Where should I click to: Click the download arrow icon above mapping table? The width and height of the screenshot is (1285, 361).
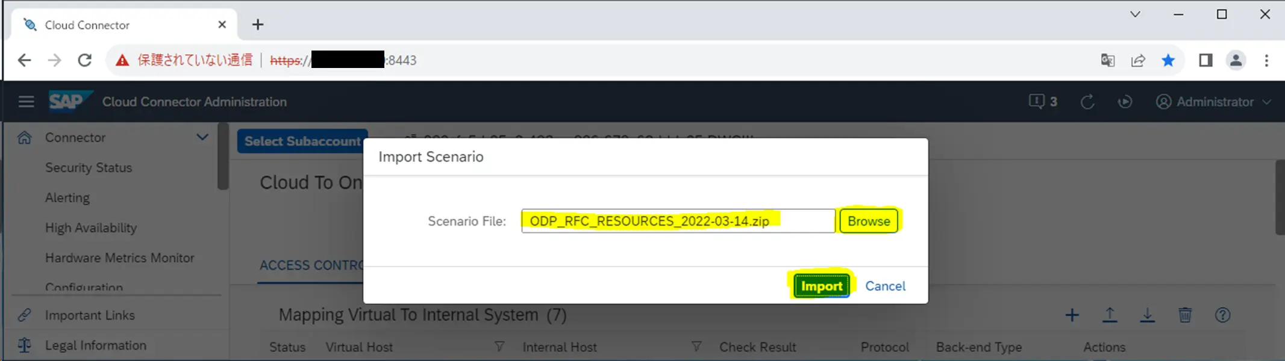(1147, 315)
